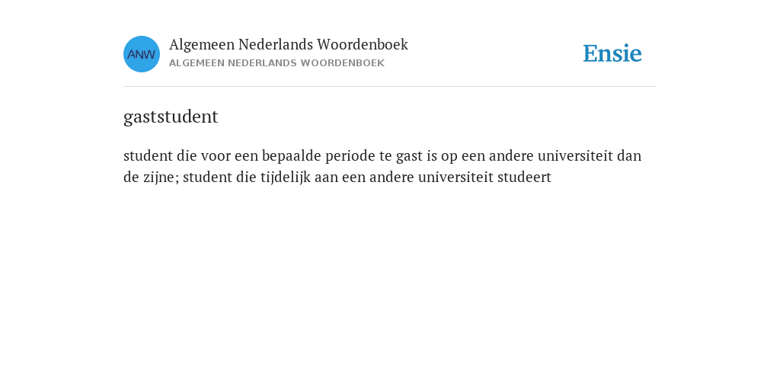This screenshot has width=780, height=390.
Task: Open the Ensie logo link
Action: (x=612, y=53)
